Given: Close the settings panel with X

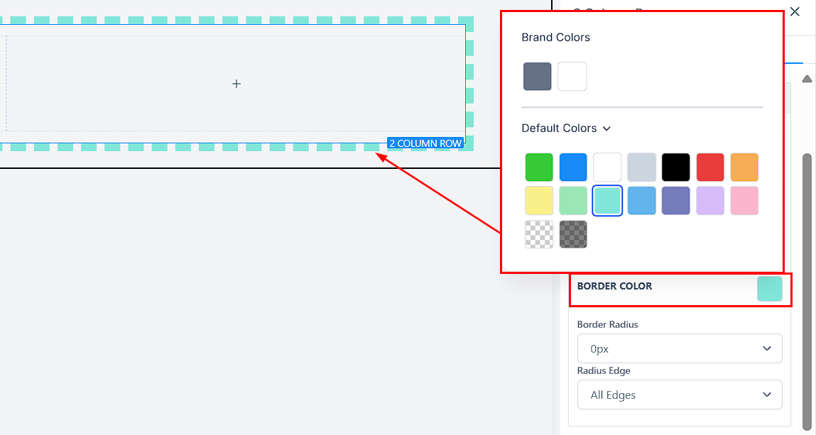Looking at the screenshot, I should click(795, 11).
